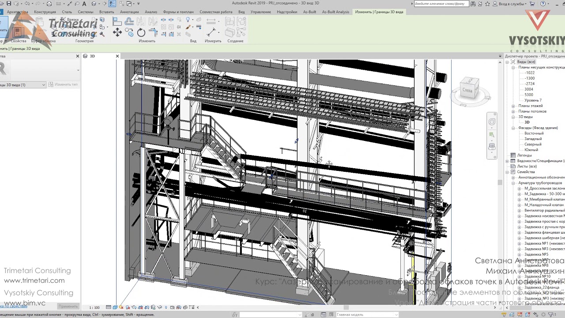This screenshot has width=565, height=318.
Task: Open the 'Архитектура' ribbon tab
Action: tap(17, 12)
